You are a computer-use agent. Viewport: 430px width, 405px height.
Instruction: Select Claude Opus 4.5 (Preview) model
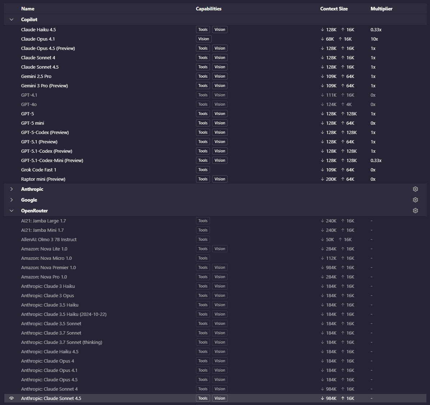coord(215,48)
